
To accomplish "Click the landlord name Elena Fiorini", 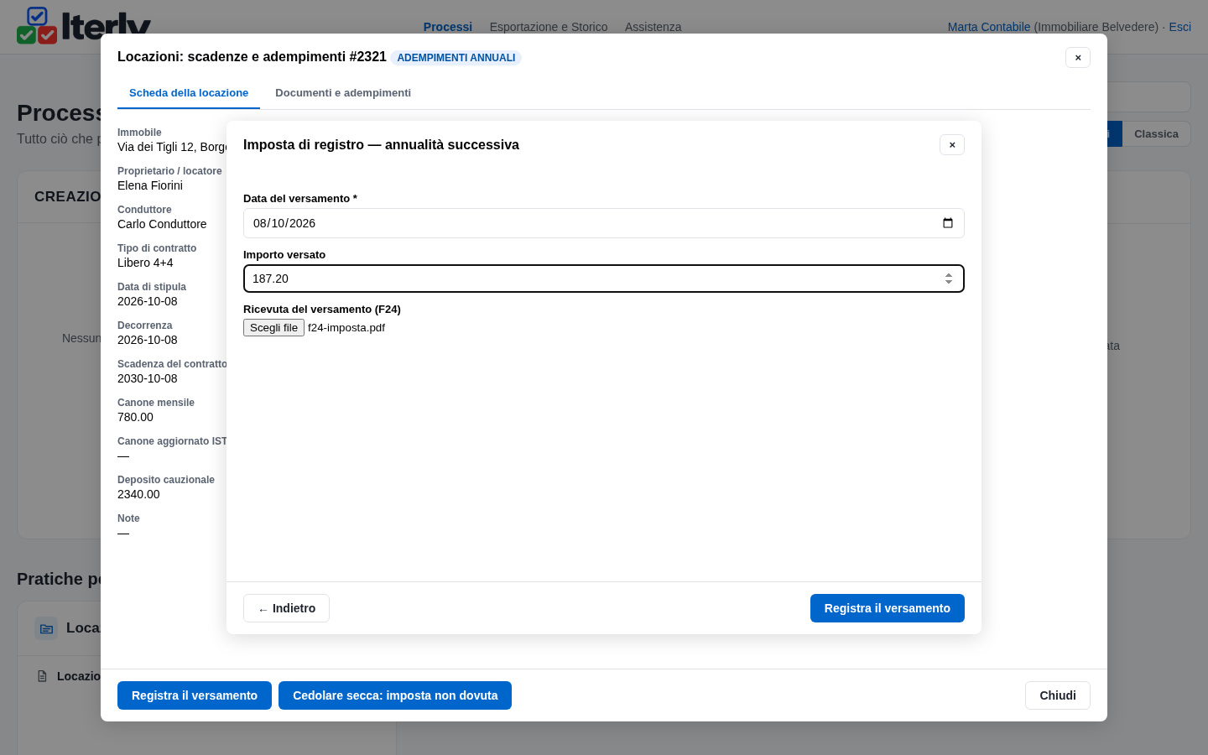I will point(150,185).
